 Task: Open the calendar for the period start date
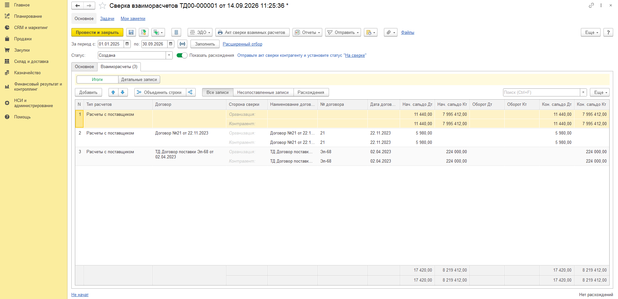tap(127, 44)
